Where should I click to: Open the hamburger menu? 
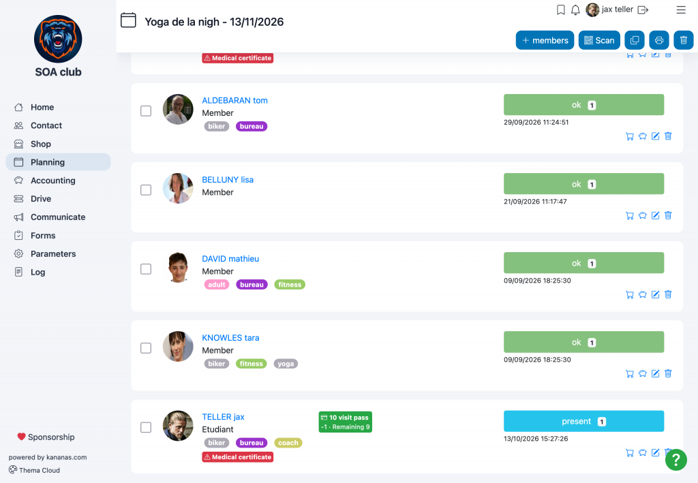click(681, 10)
